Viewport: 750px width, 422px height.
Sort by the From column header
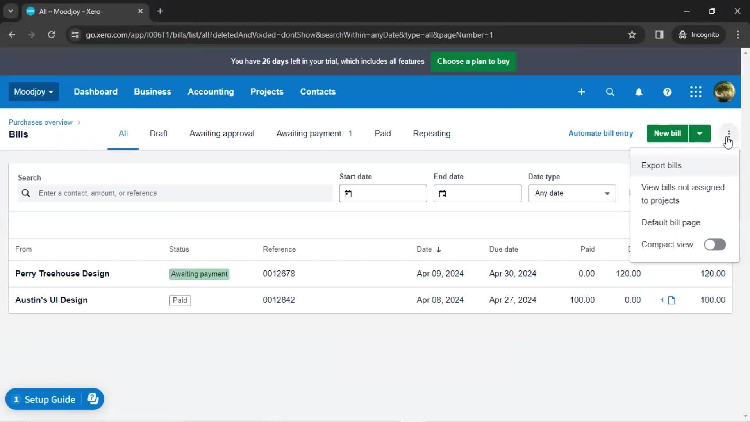pos(23,249)
